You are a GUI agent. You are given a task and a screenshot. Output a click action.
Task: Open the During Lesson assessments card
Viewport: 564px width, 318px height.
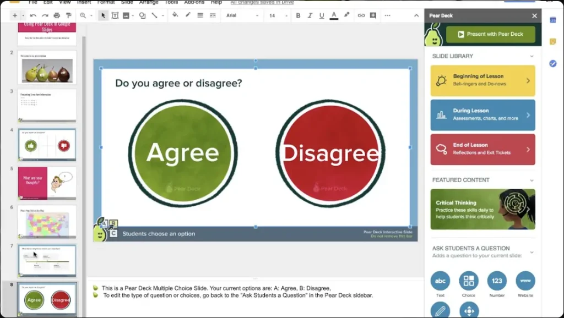click(482, 115)
